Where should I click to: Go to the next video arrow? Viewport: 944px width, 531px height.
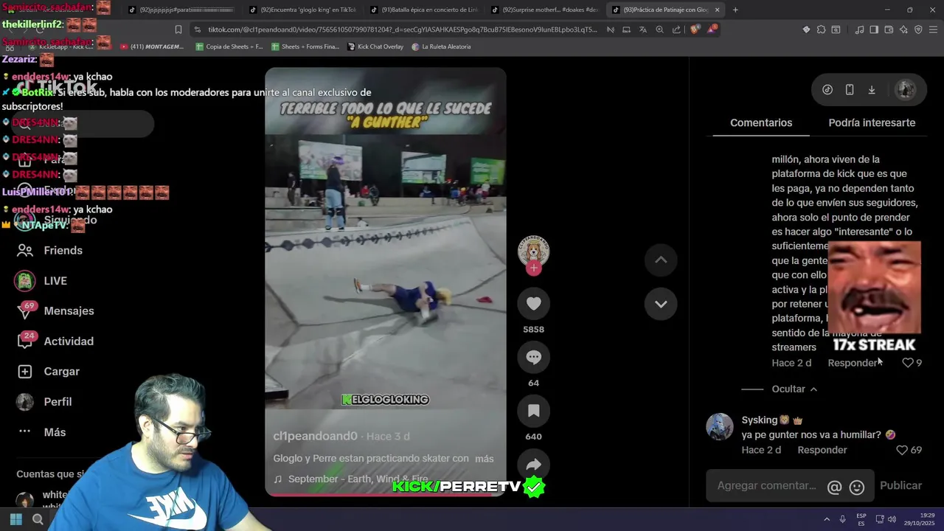661,304
